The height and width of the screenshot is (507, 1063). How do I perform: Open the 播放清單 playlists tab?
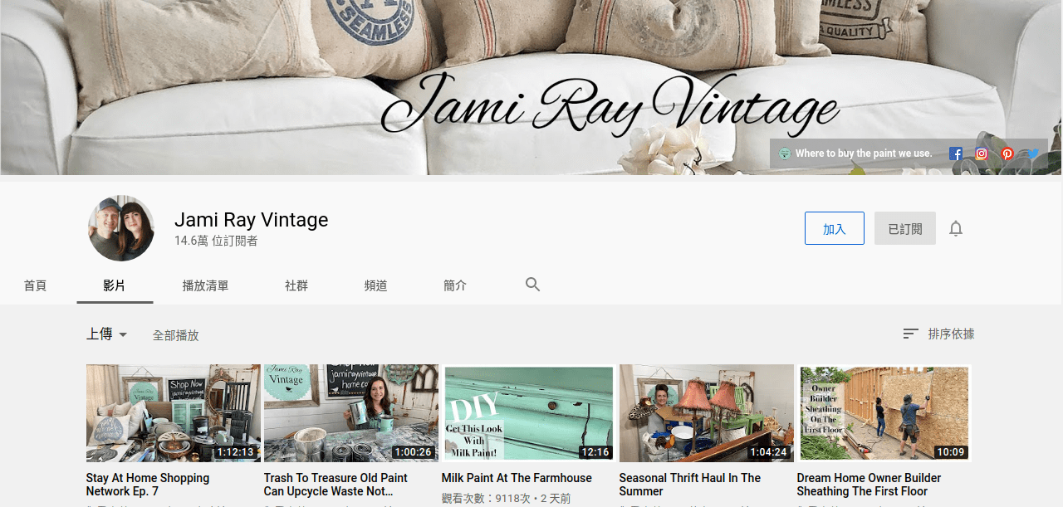coord(205,285)
